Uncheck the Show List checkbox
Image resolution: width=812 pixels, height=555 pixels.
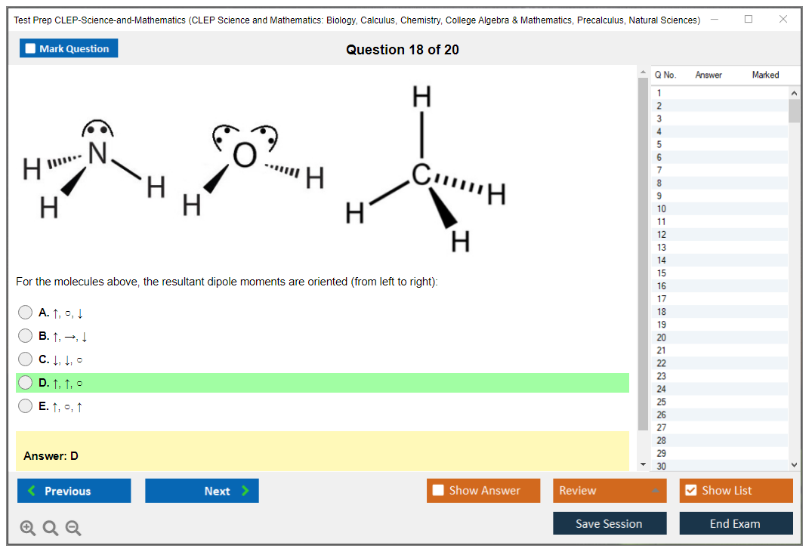click(x=690, y=491)
